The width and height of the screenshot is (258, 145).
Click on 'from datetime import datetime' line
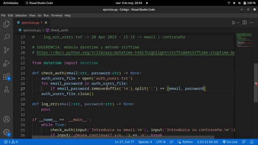click(65, 63)
